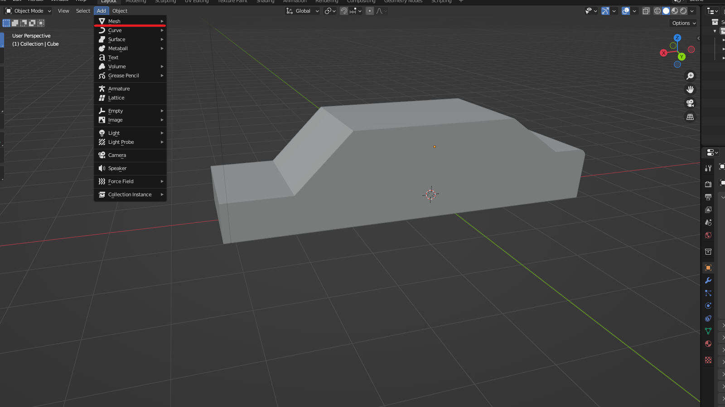725x407 pixels.
Task: Add a Lattice object
Action: point(130,98)
